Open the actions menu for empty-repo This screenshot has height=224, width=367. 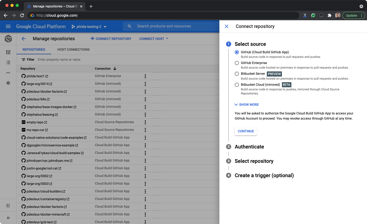click(145, 122)
